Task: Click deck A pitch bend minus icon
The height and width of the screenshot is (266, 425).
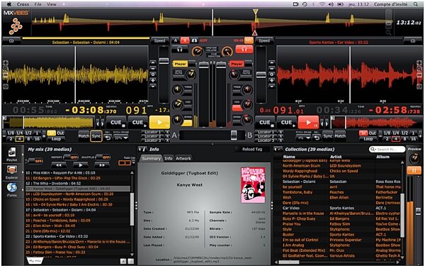Action: (153, 68)
